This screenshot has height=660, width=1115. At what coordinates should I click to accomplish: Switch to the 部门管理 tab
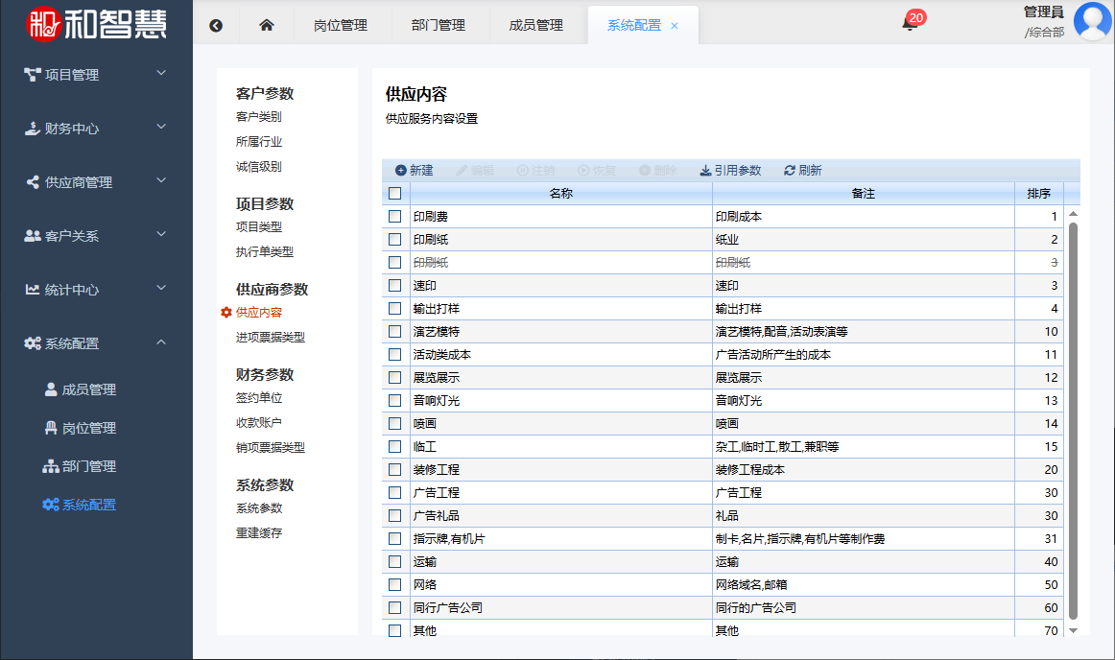[x=438, y=26]
